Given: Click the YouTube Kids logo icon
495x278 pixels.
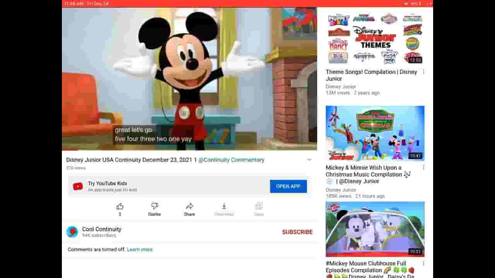Looking at the screenshot, I should click(78, 186).
